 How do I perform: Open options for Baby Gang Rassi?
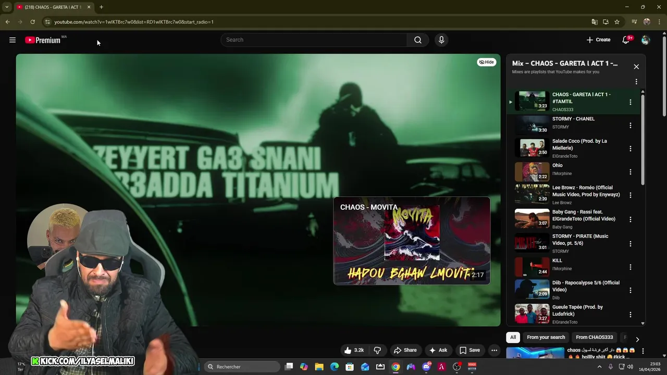[630, 219]
